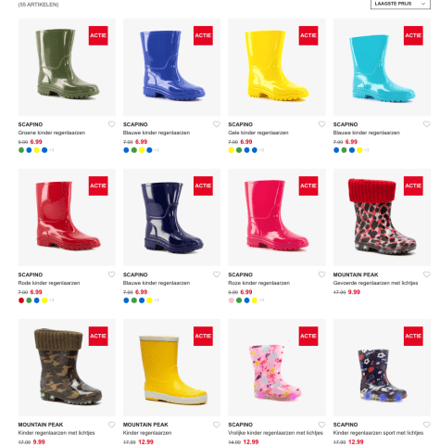Pick the red swatch under Rode kinder regenlaarzen

pos(21,300)
